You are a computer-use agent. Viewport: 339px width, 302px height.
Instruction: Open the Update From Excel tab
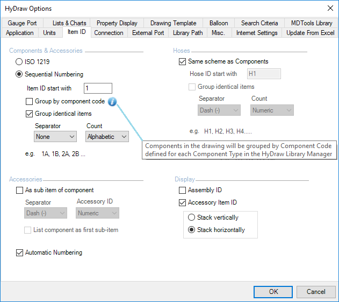coord(310,33)
